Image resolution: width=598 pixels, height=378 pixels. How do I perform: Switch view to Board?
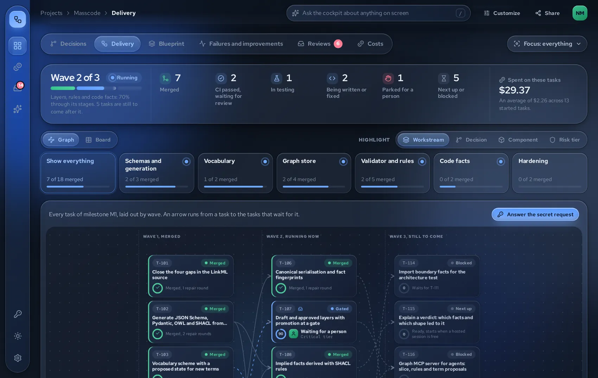[98, 140]
